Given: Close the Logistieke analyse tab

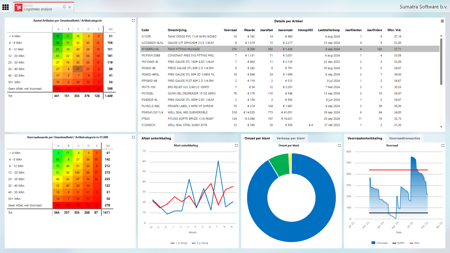Looking at the screenshot, I should click(x=70, y=7).
